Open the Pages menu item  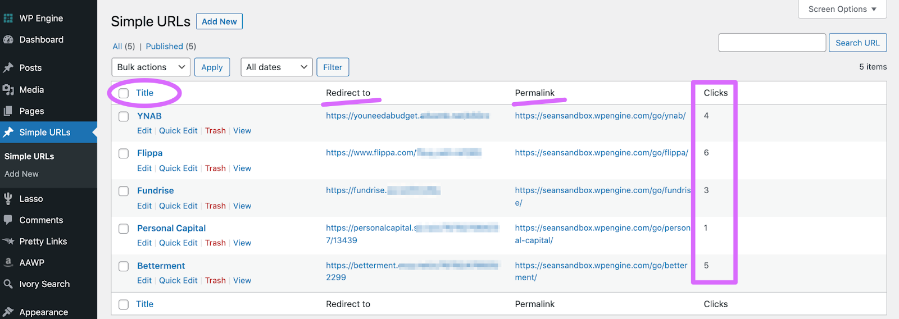(x=31, y=111)
